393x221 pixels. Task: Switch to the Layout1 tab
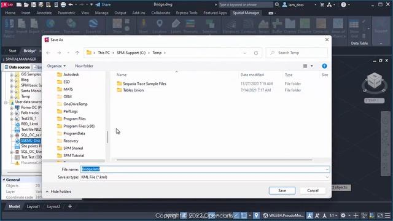pyautogui.click(x=33, y=206)
